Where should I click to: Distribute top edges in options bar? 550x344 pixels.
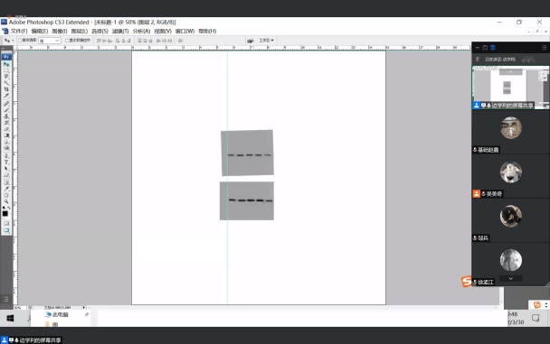point(139,41)
